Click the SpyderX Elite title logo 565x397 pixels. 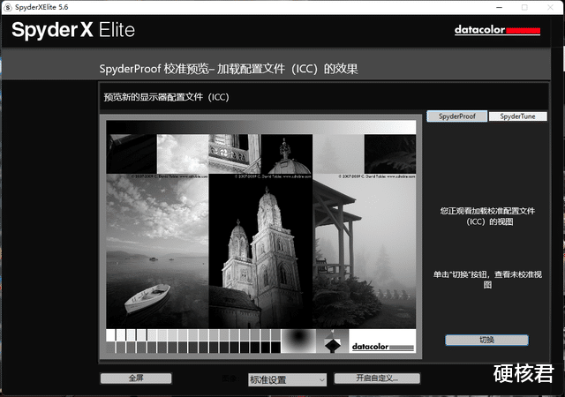pyautogui.click(x=73, y=30)
